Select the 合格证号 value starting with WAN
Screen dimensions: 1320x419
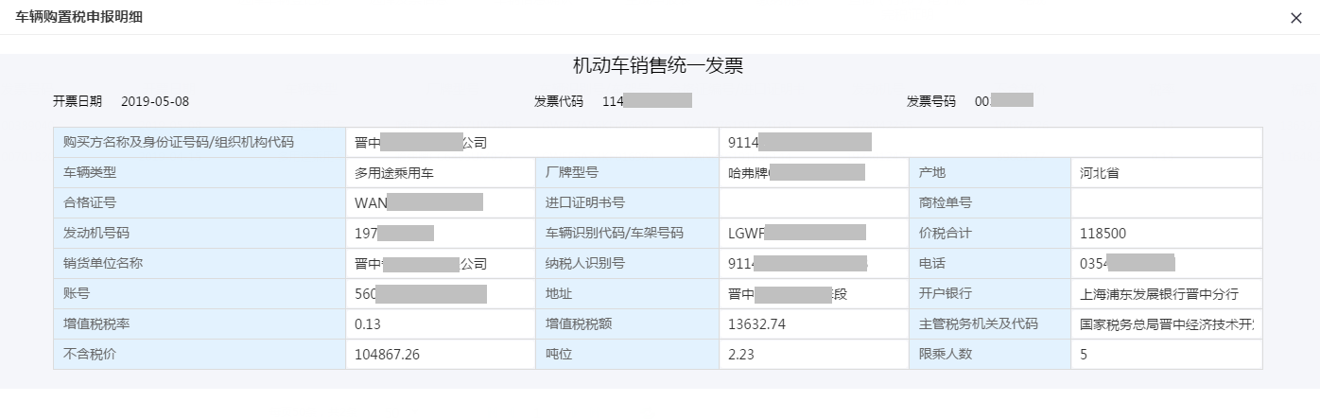[418, 202]
